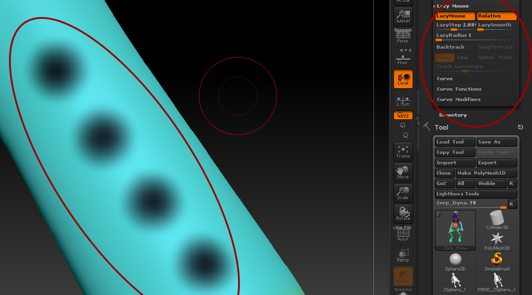Viewport: 532px width, 295px height.
Task: Toggle XYZ rotation mode
Action: click(403, 115)
